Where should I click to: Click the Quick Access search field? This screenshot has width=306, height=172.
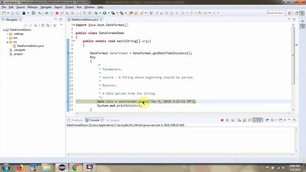[274, 13]
